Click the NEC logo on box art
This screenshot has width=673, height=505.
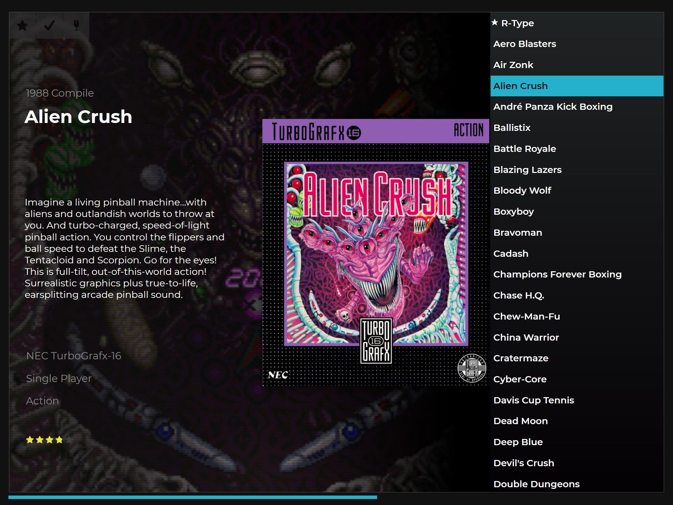tap(278, 375)
